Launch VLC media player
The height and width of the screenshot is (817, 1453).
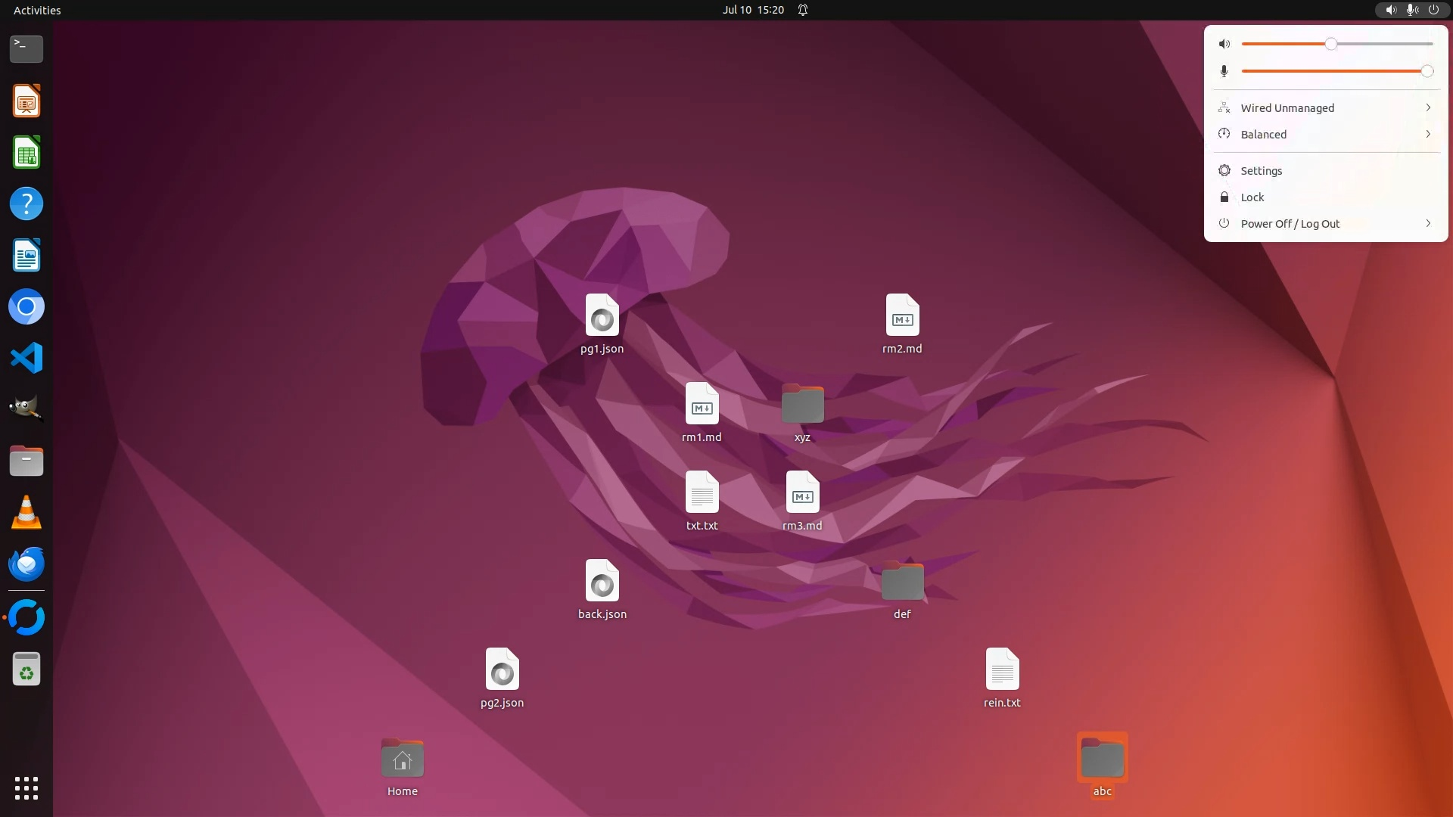(26, 513)
